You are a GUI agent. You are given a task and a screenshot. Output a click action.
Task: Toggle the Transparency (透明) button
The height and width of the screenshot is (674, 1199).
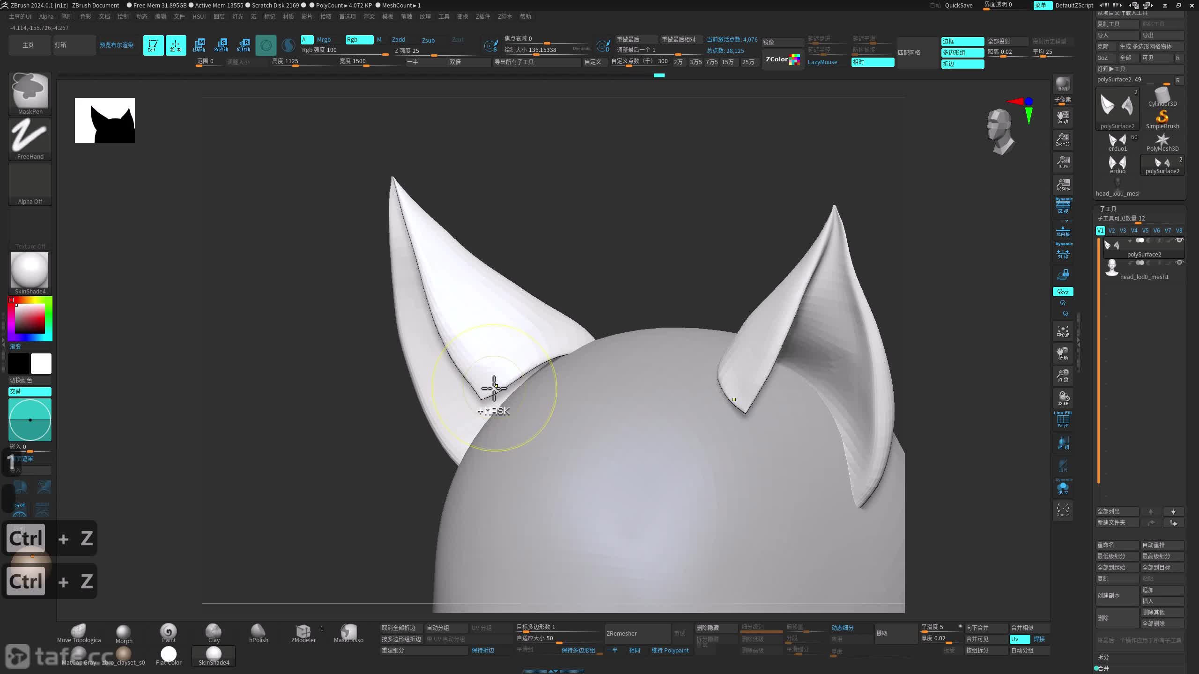[x=1063, y=443]
